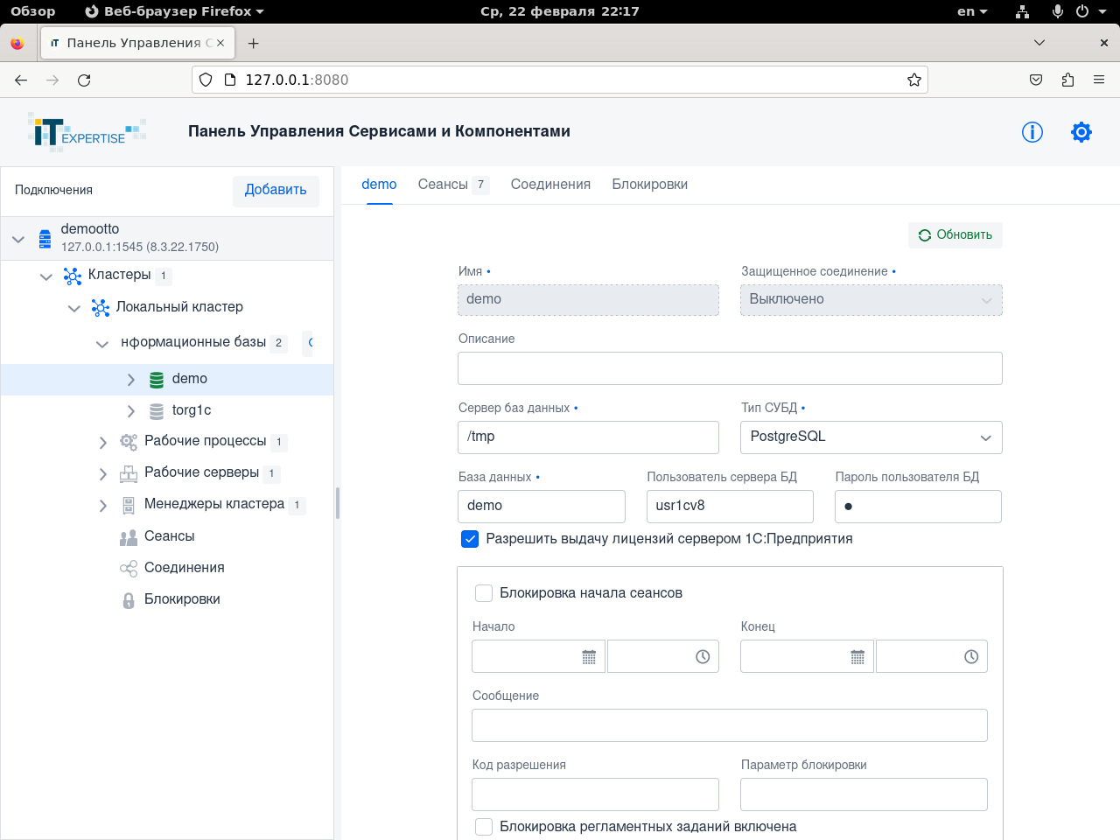This screenshot has height=840, width=1120.
Task: Click the Обновить button
Action: pyautogui.click(x=955, y=234)
